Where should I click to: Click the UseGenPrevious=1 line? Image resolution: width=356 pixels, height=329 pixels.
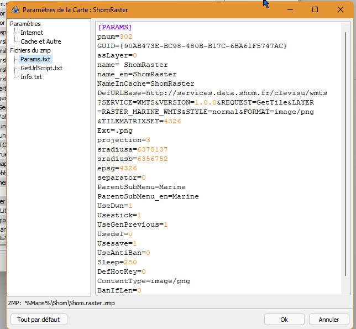tap(132, 225)
